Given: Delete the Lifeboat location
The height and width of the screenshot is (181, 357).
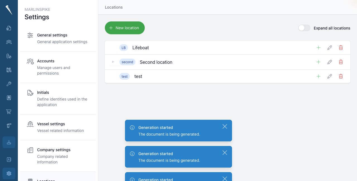Looking at the screenshot, I should [341, 48].
